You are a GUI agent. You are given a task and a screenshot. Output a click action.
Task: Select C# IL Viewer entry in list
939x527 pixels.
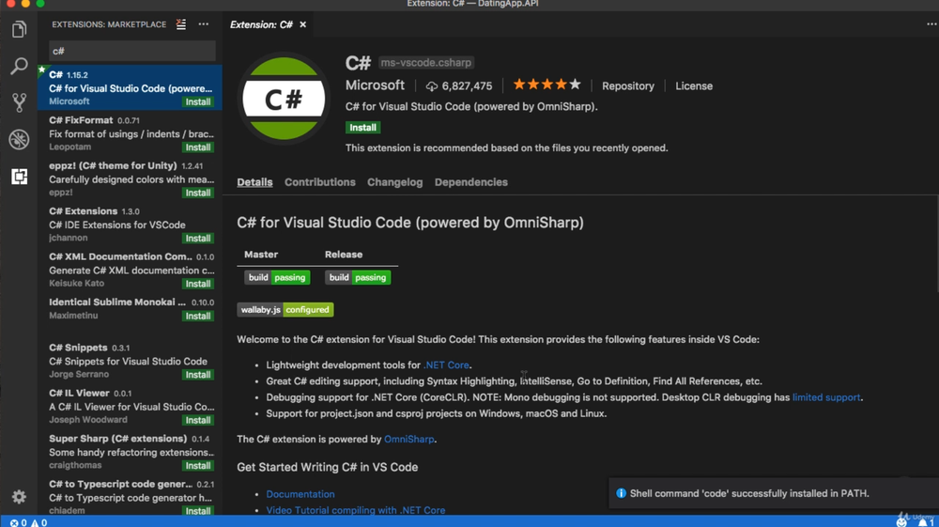130,406
